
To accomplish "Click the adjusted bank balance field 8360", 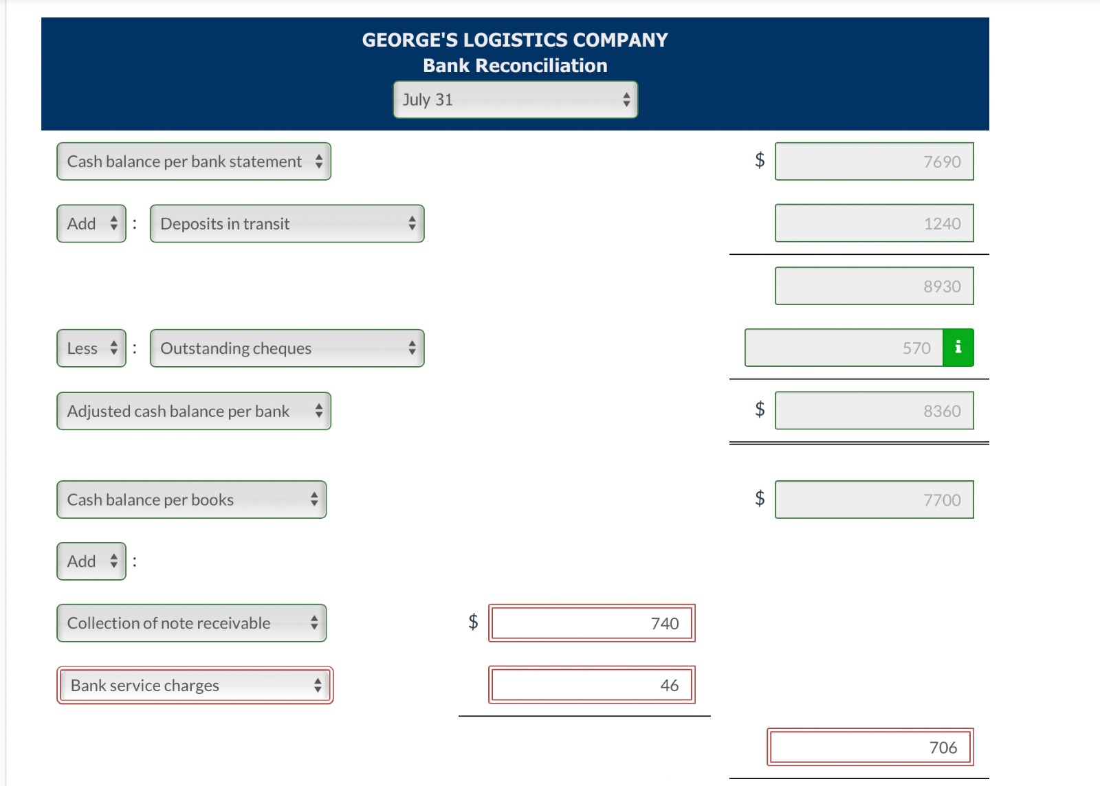I will 874,411.
